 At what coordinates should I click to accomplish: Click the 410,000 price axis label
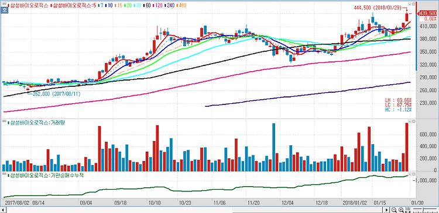point(428,26)
